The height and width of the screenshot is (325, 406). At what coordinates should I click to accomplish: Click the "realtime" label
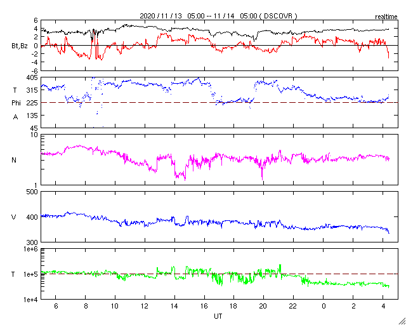click(386, 17)
